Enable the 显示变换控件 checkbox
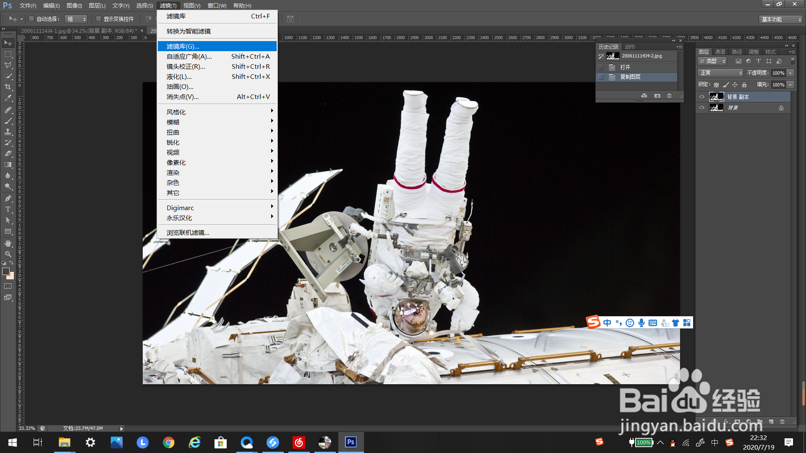The height and width of the screenshot is (453, 806). pyautogui.click(x=99, y=19)
